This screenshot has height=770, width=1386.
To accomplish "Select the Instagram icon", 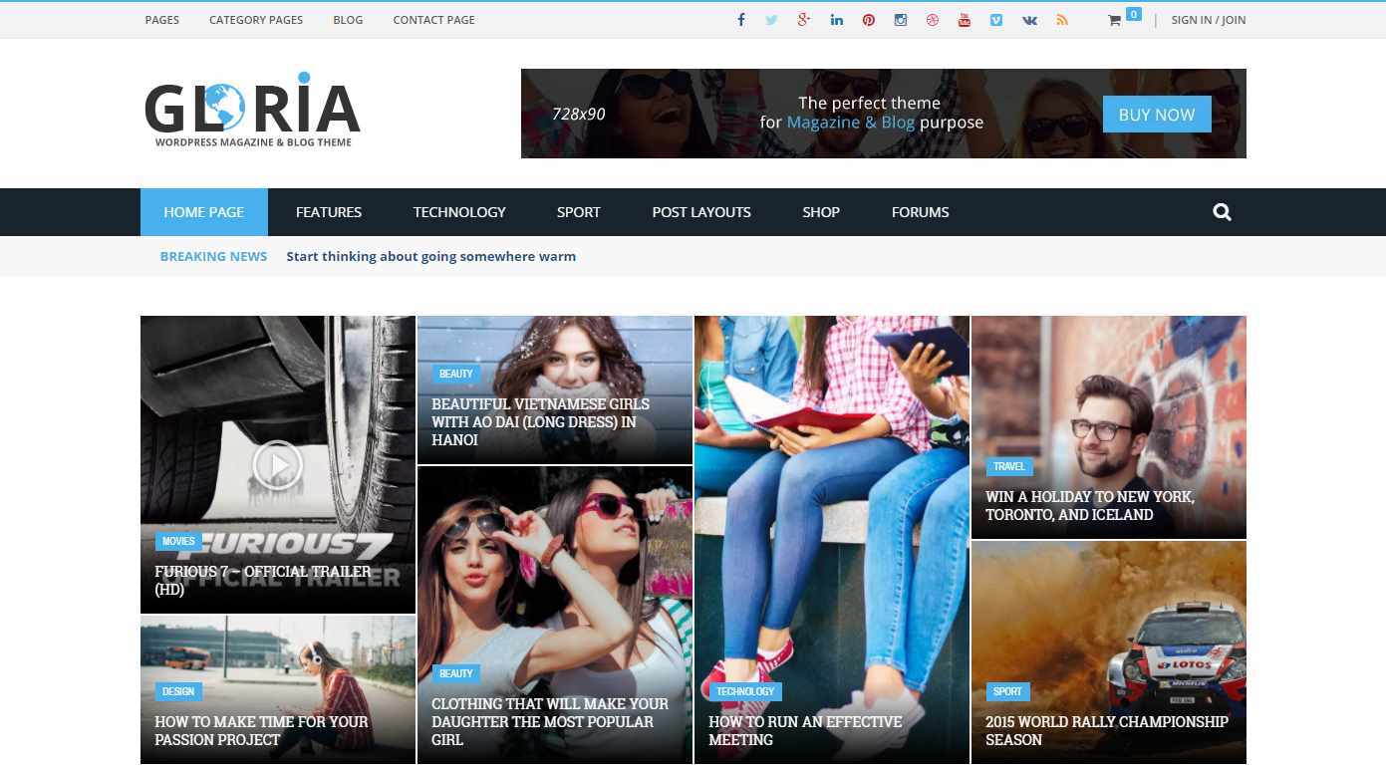I will [x=900, y=19].
